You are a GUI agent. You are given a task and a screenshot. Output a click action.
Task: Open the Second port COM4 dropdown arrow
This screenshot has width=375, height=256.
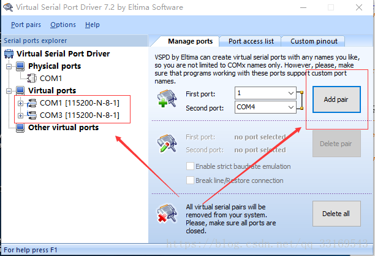click(x=291, y=107)
